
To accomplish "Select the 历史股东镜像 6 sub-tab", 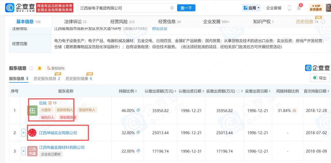I will pos(79,78).
